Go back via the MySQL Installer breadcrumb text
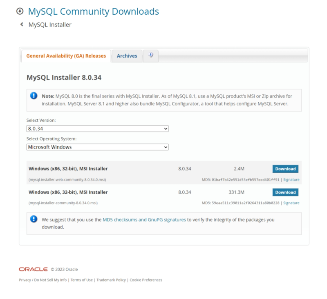This screenshot has height=299, width=327. (x=50, y=25)
